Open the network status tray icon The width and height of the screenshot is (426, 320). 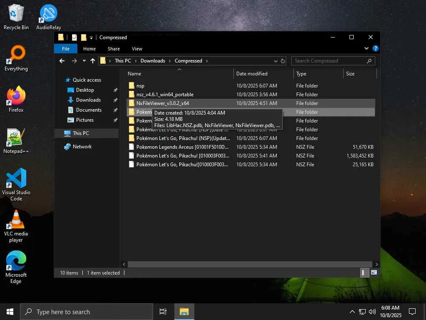coord(362,312)
